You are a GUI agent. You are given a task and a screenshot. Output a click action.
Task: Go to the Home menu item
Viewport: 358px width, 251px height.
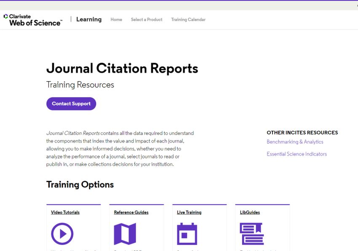click(116, 20)
